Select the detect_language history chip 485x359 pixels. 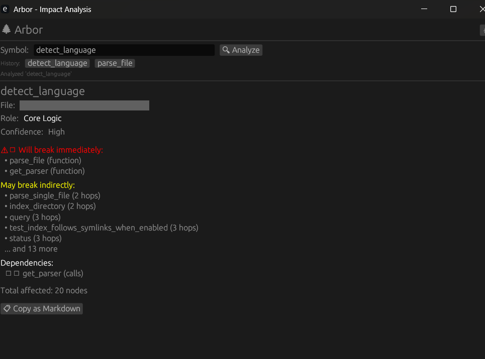click(57, 63)
